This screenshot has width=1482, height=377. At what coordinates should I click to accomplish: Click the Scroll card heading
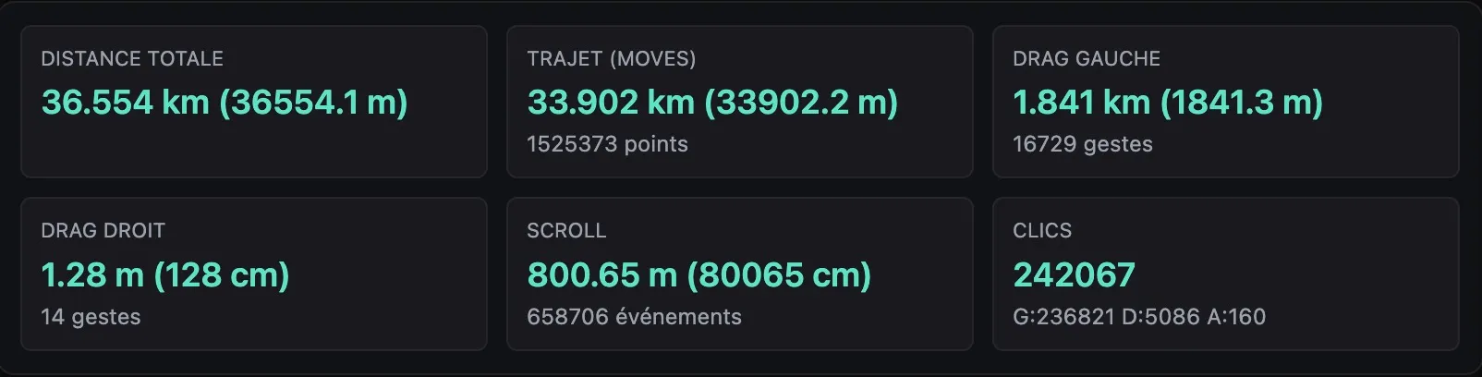point(565,231)
